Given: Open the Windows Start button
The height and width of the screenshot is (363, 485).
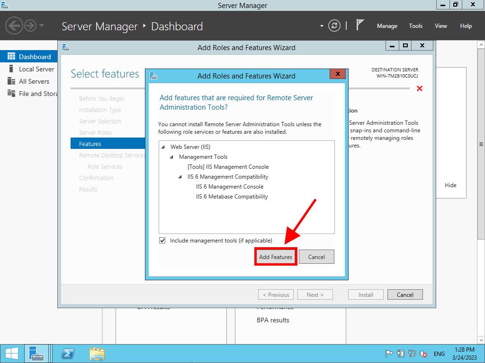Looking at the screenshot, I should pyautogui.click(x=12, y=354).
